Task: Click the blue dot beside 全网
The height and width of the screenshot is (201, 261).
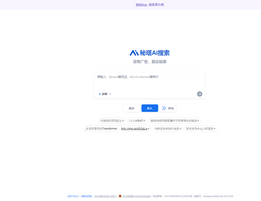Action: tap(100, 94)
